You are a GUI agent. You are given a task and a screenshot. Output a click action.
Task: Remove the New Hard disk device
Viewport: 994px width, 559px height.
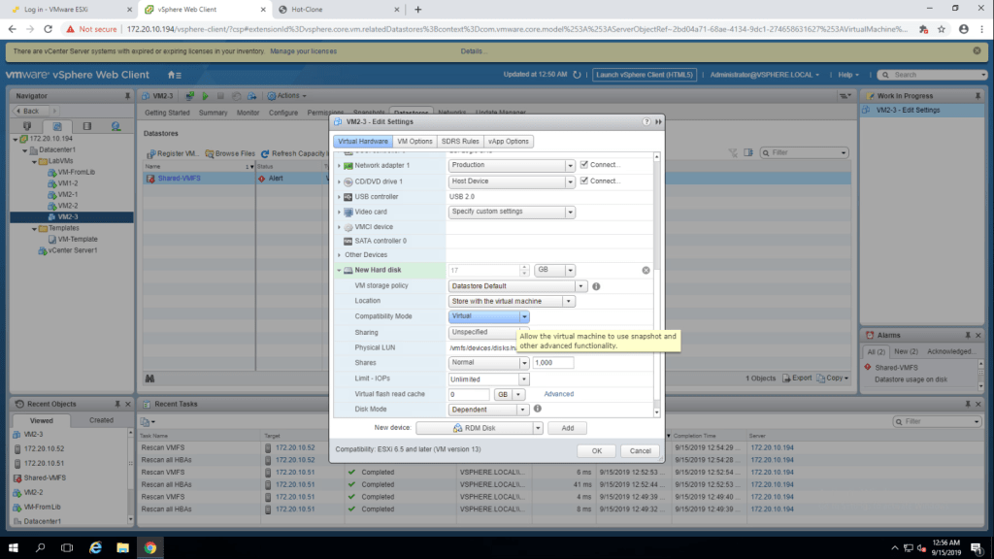646,271
